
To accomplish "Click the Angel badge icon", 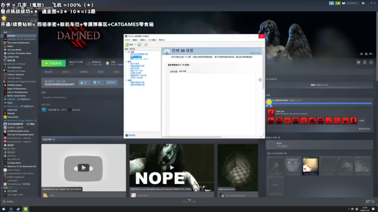I will click(x=270, y=145).
